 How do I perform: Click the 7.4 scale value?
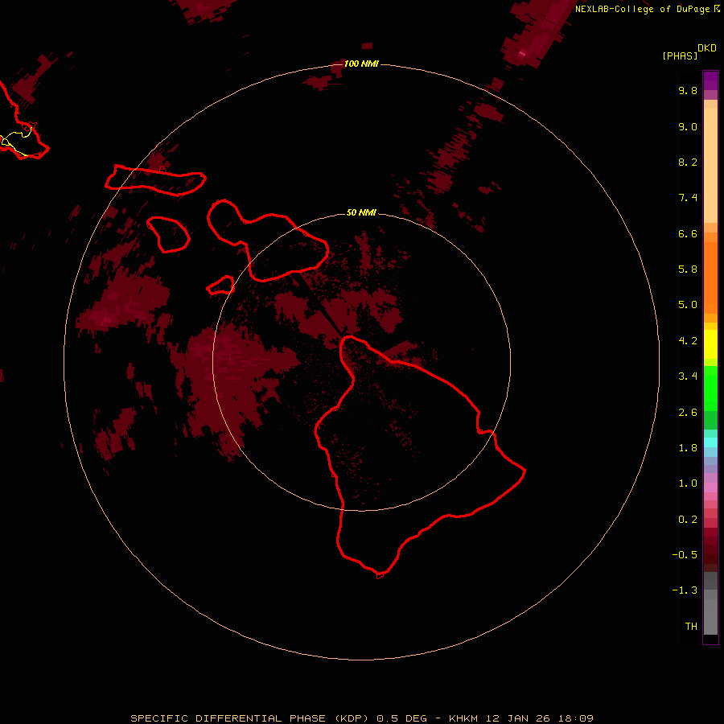(688, 198)
